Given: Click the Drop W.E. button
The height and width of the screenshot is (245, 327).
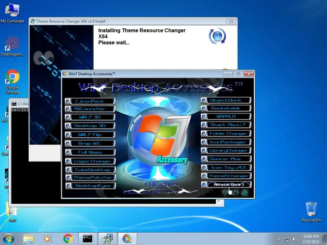Looking at the screenshot, I should 90,143.
